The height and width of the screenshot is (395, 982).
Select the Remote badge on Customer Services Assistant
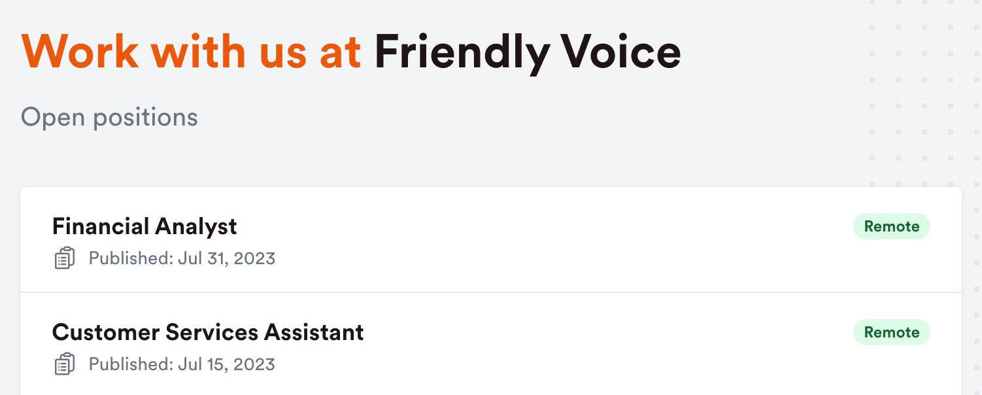tap(892, 332)
